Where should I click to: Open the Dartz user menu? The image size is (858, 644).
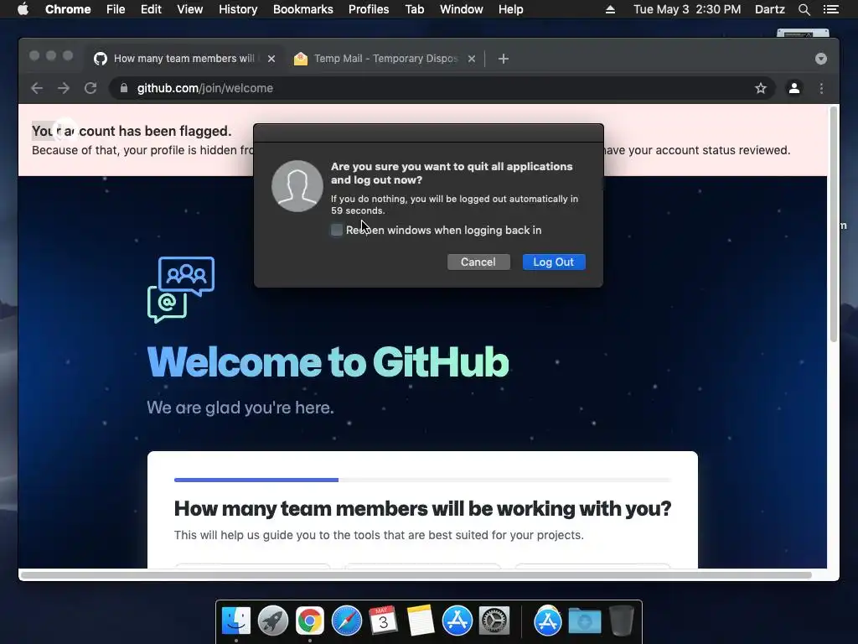coord(769,9)
